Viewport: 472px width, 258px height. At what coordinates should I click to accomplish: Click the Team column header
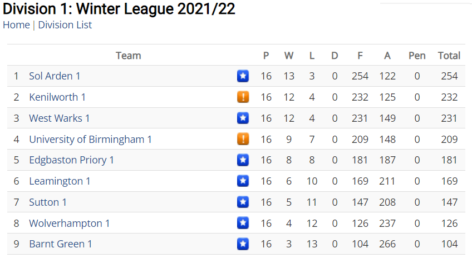pos(129,56)
